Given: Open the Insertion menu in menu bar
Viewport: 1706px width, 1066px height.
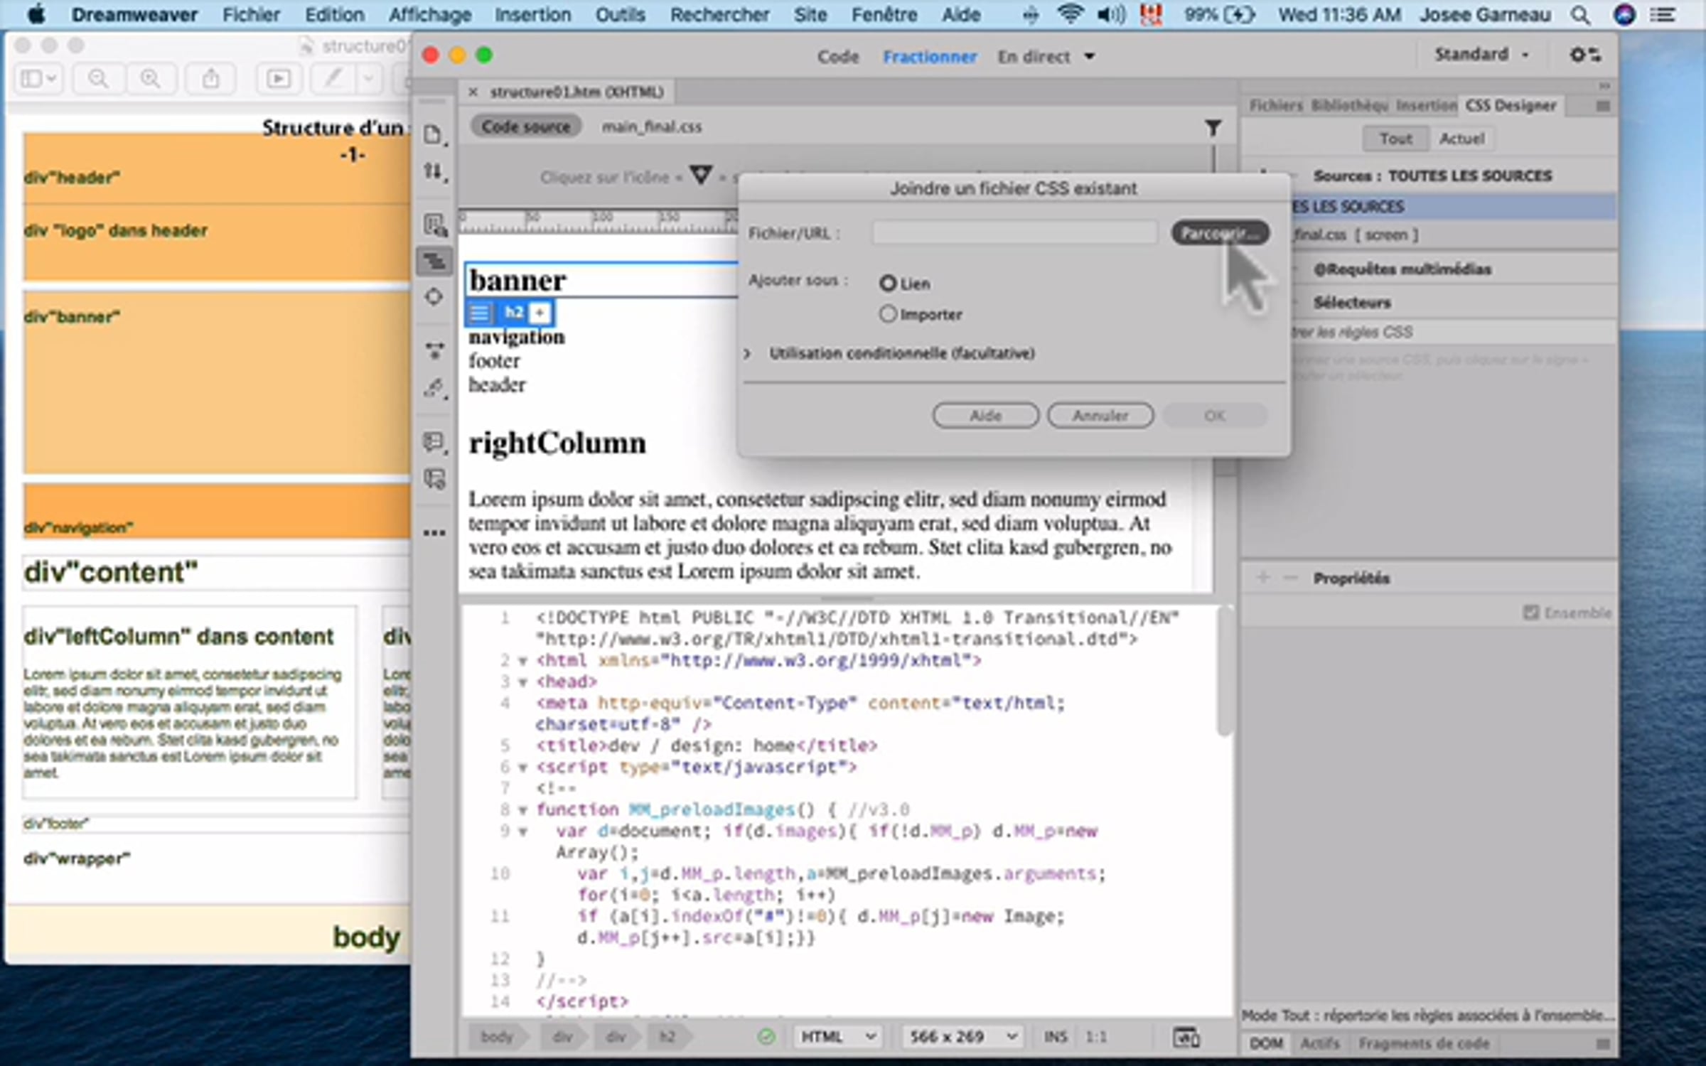Looking at the screenshot, I should tap(532, 14).
